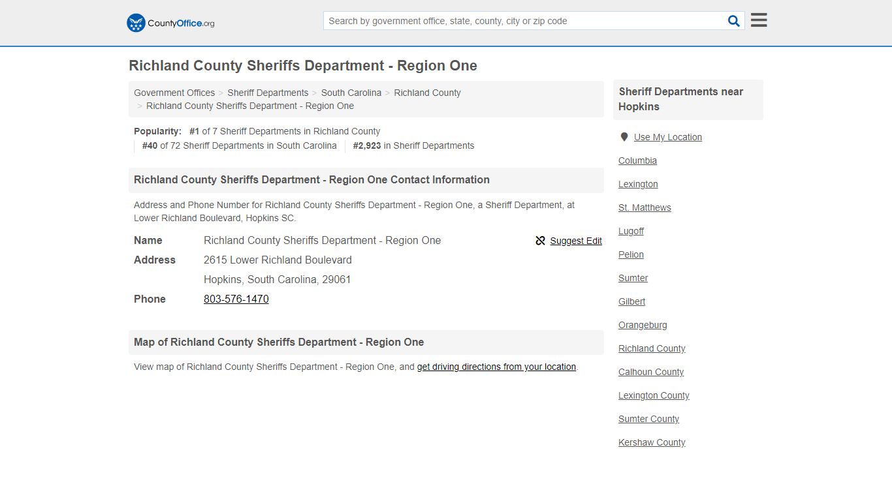The height and width of the screenshot is (501, 892).
Task: Click the Use My Location link
Action: tap(668, 137)
